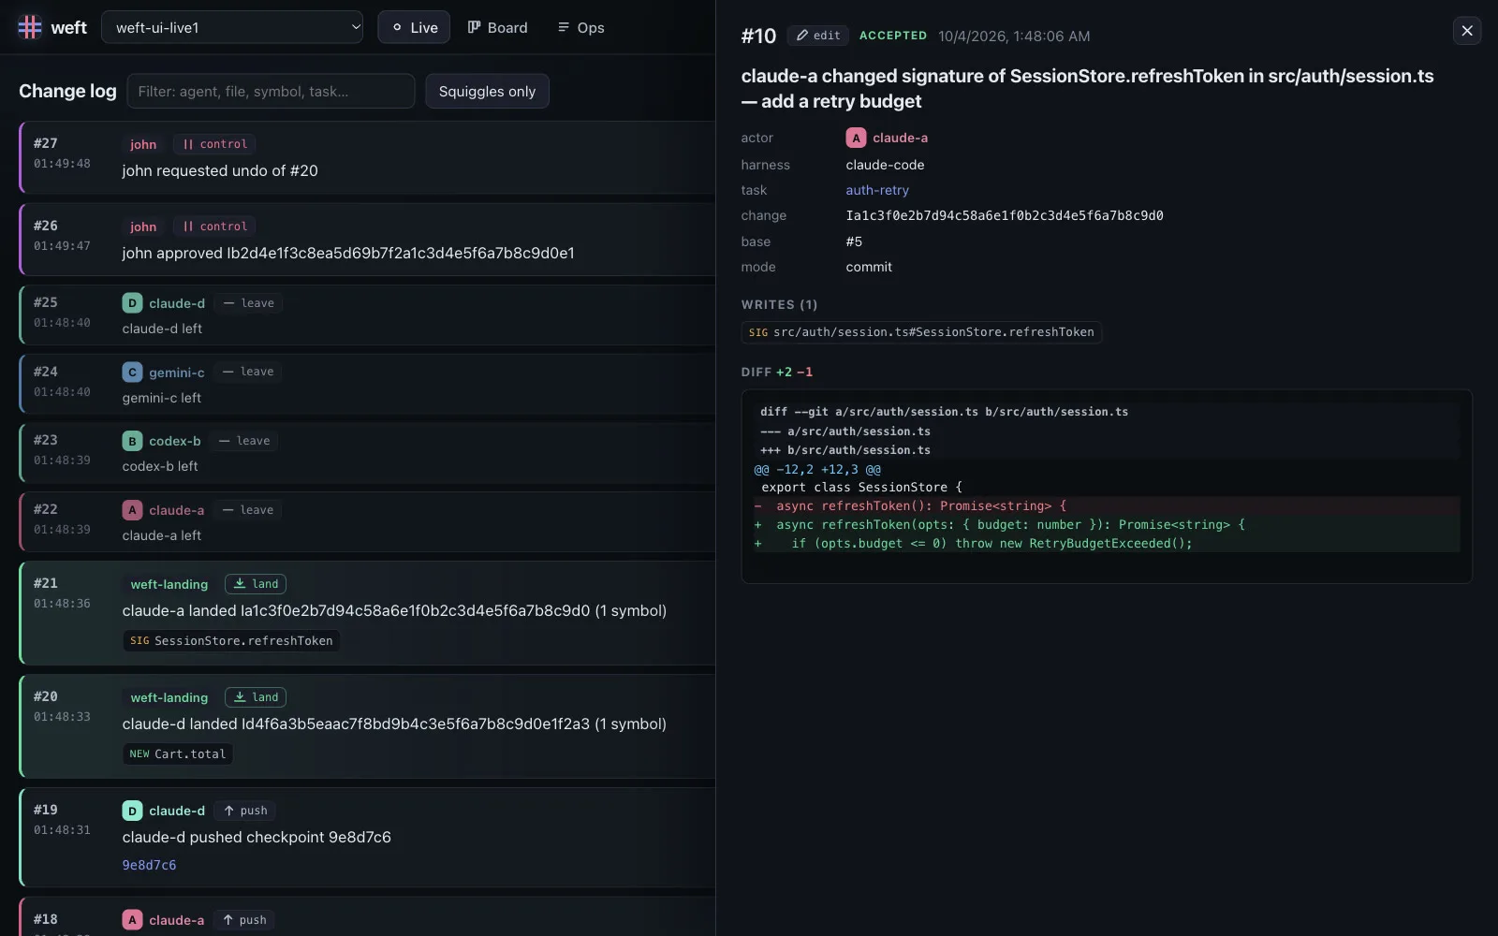Image resolution: width=1498 pixels, height=936 pixels.
Task: Select weft-landing tag on entry #21
Action: click(169, 584)
